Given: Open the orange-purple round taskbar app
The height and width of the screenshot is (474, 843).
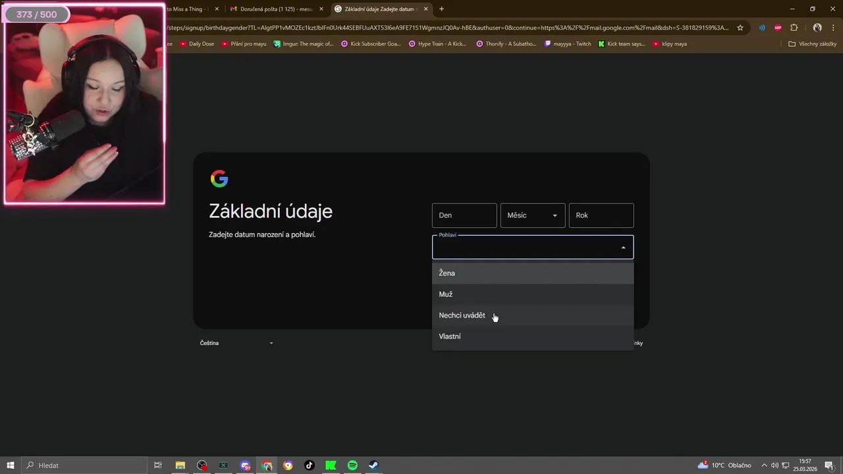Looking at the screenshot, I should pyautogui.click(x=288, y=465).
